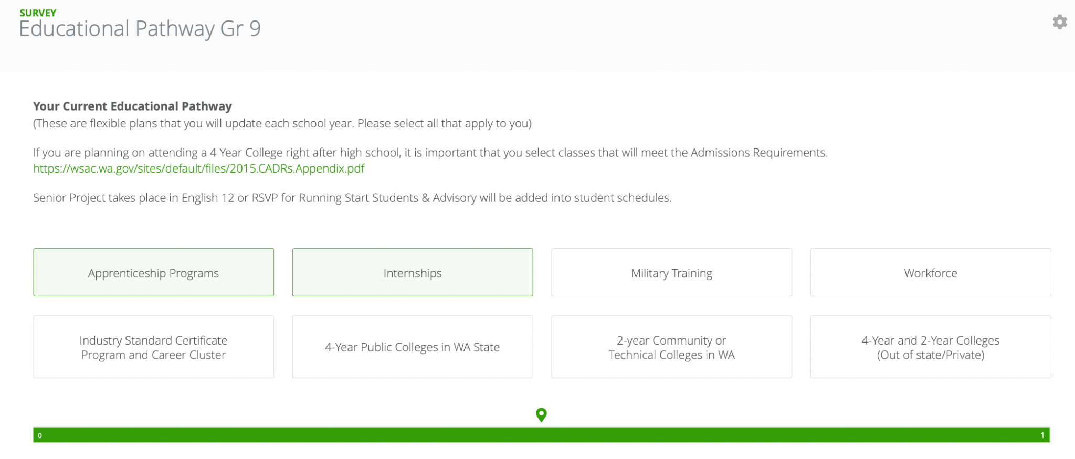Pick 2-year Community or Technical Colleges
Image resolution: width=1075 pixels, height=459 pixels.
(671, 347)
